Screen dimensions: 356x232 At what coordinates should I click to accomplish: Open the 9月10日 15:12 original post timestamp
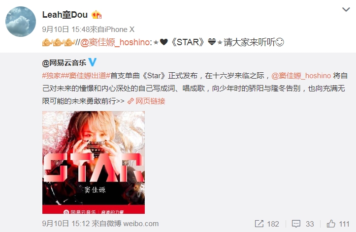point(66,224)
